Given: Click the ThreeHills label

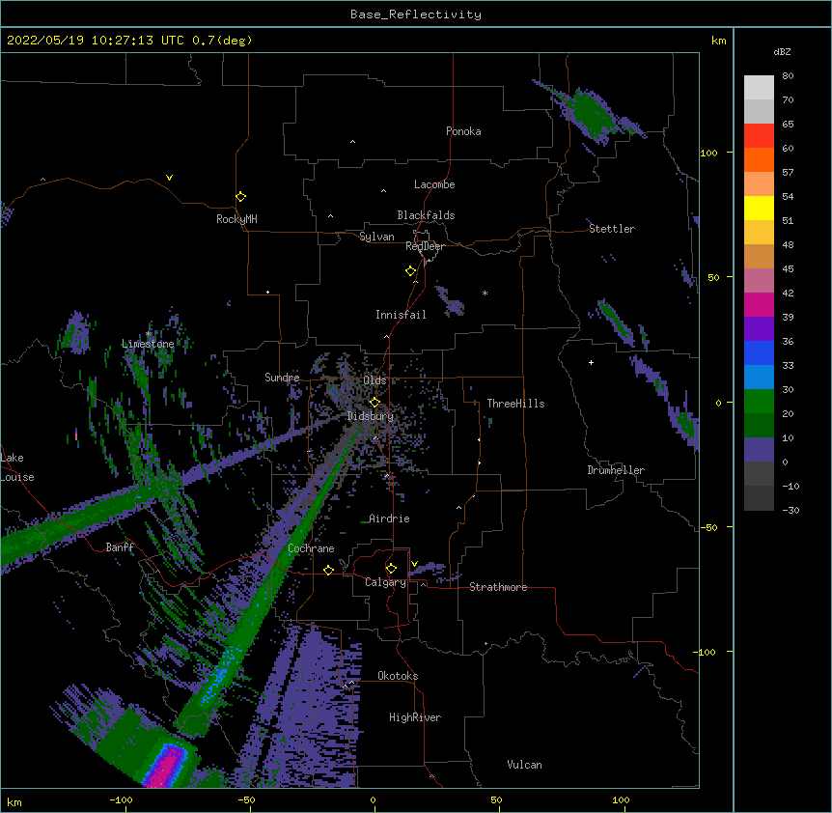Looking at the screenshot, I should pyautogui.click(x=515, y=404).
